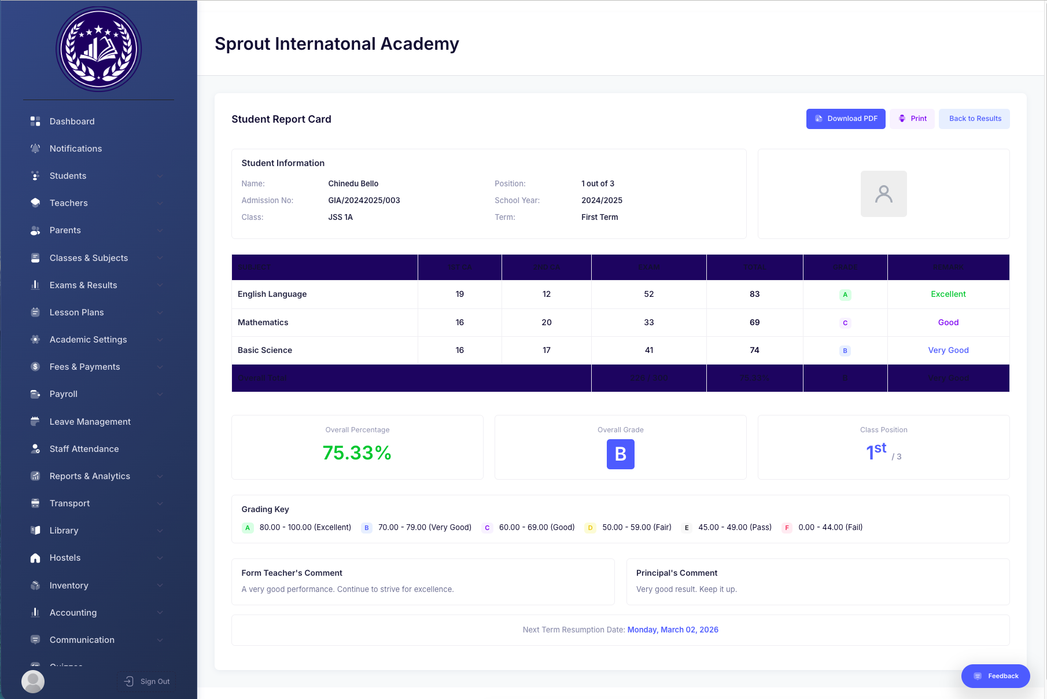Click the Dashboard grid icon in sidebar
Image resolution: width=1047 pixels, height=699 pixels.
pyautogui.click(x=35, y=121)
